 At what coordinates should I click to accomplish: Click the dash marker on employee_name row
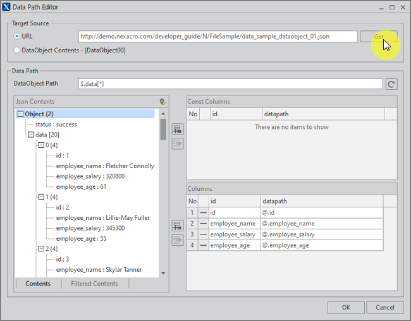203,224
